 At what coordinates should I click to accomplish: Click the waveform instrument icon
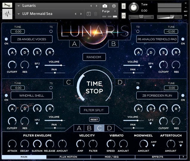[7, 14]
